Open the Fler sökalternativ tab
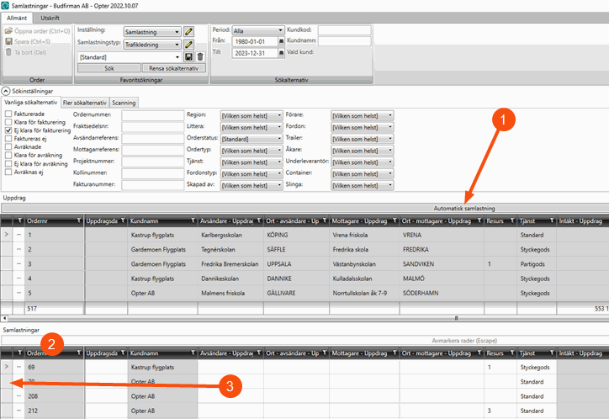609x419 pixels. pos(87,102)
